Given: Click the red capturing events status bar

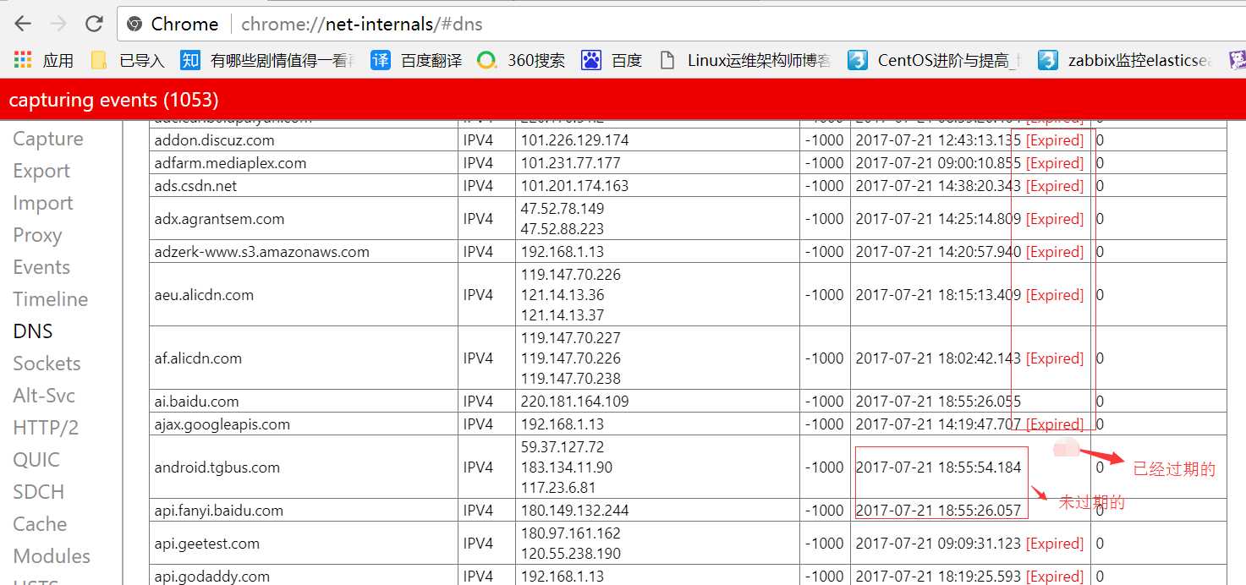Looking at the screenshot, I should pos(623,100).
